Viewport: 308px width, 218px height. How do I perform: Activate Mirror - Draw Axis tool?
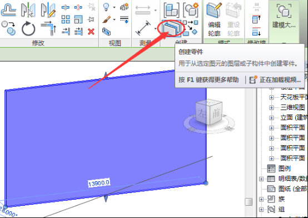(48, 9)
